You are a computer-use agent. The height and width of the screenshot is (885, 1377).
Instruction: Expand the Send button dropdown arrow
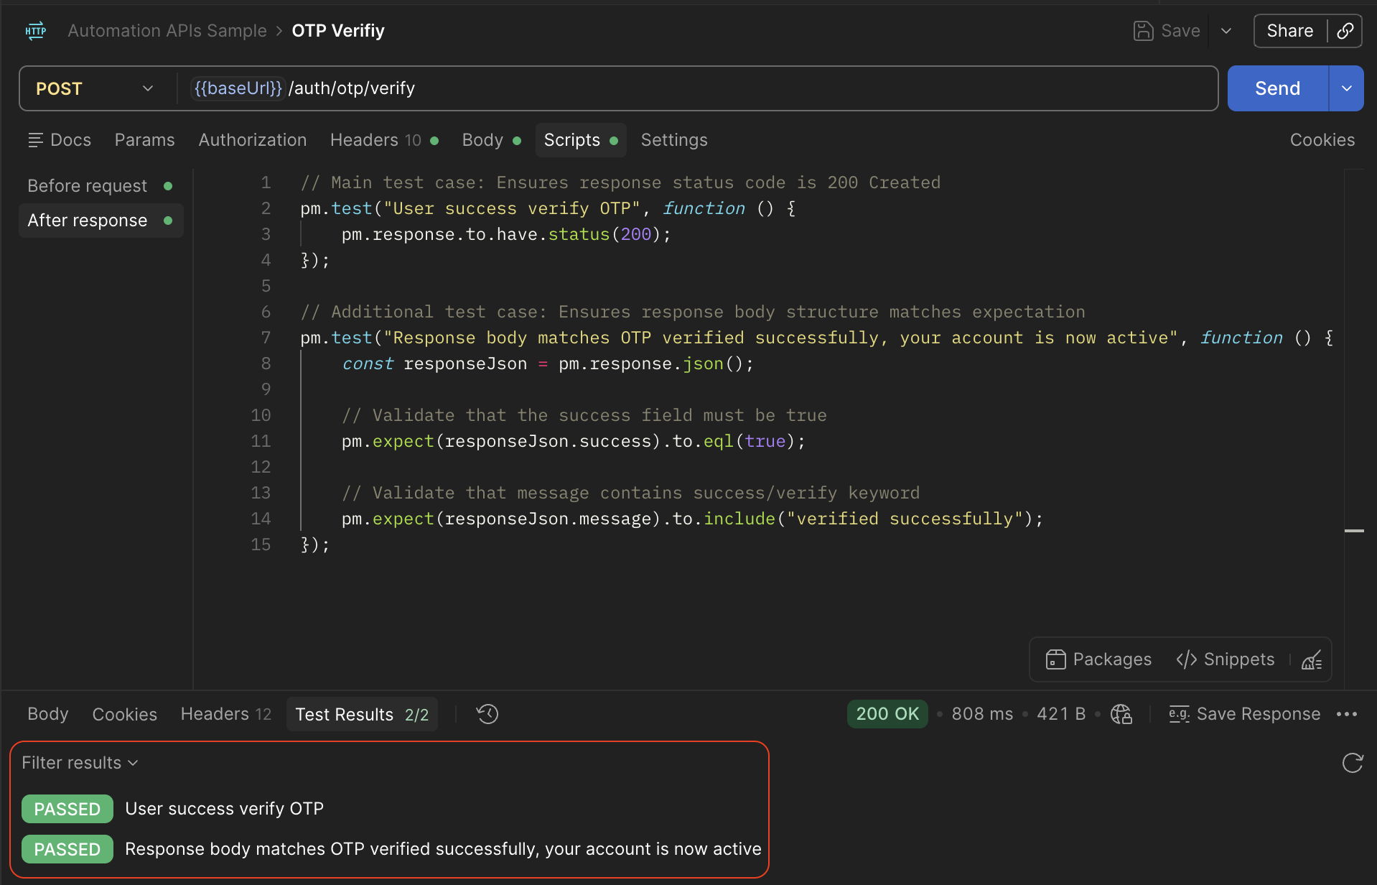click(1347, 88)
